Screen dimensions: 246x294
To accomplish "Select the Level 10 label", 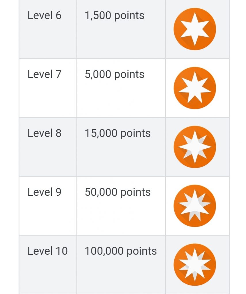I will tap(47, 251).
